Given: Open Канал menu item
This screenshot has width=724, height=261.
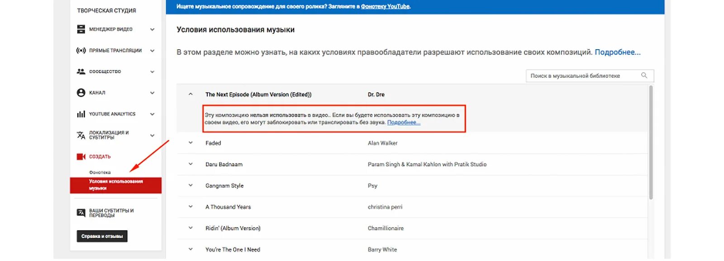Looking at the screenshot, I should 97,93.
